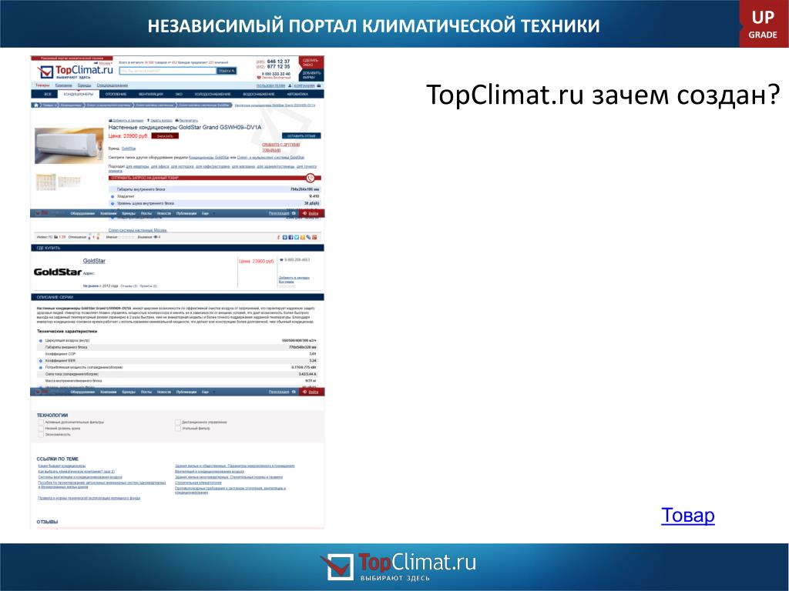The image size is (789, 591).
Task: Tick the Дистанционное управление checkbox
Action: click(x=178, y=422)
